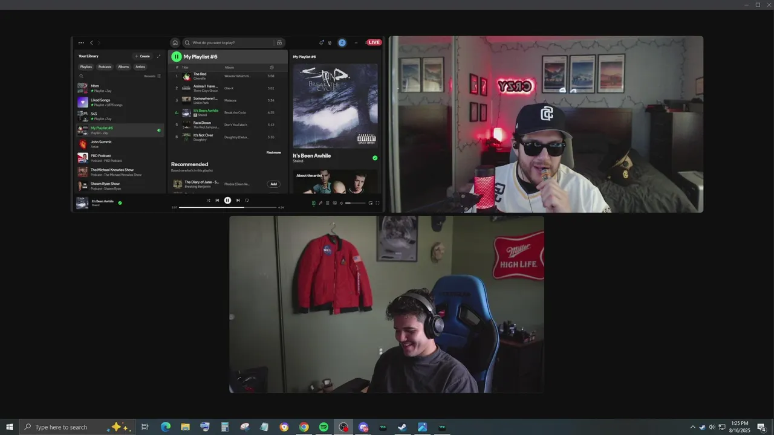The width and height of the screenshot is (774, 435).
Task: Mute Spotify volume speaker icon
Action: tap(341, 203)
